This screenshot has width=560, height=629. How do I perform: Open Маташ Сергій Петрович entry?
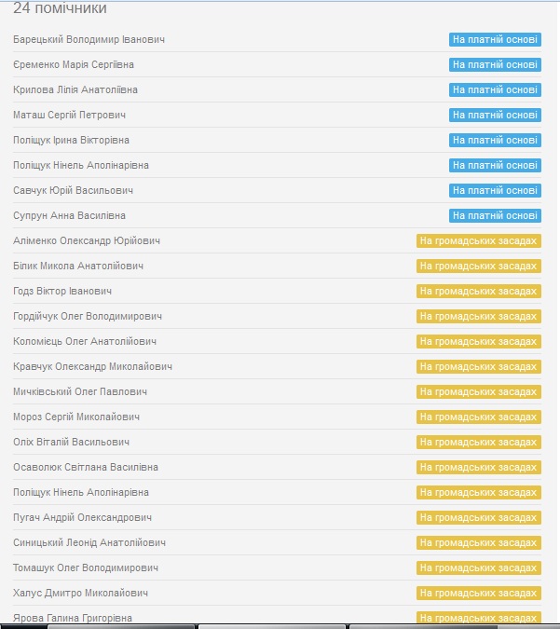coord(69,116)
